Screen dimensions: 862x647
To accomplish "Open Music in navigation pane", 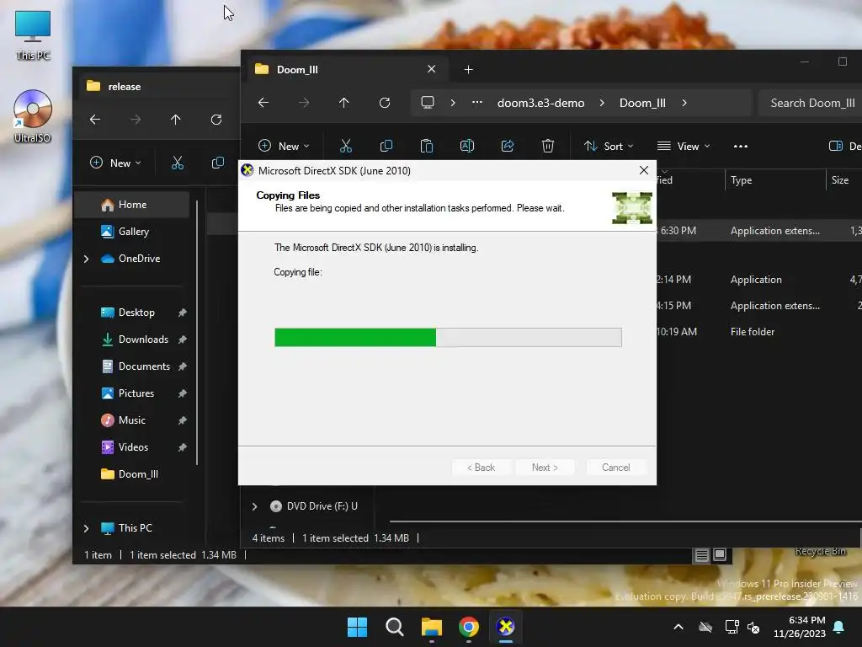I will [133, 420].
